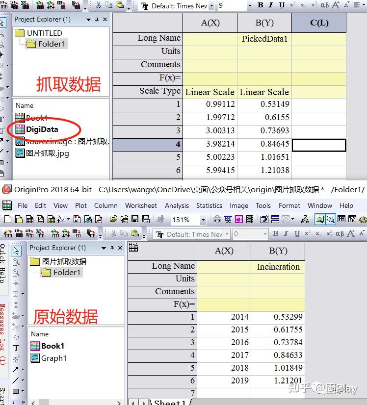Screen dimensions: 367x405
Task: Select Zoom In tool in lower window
Action: coord(16,262)
